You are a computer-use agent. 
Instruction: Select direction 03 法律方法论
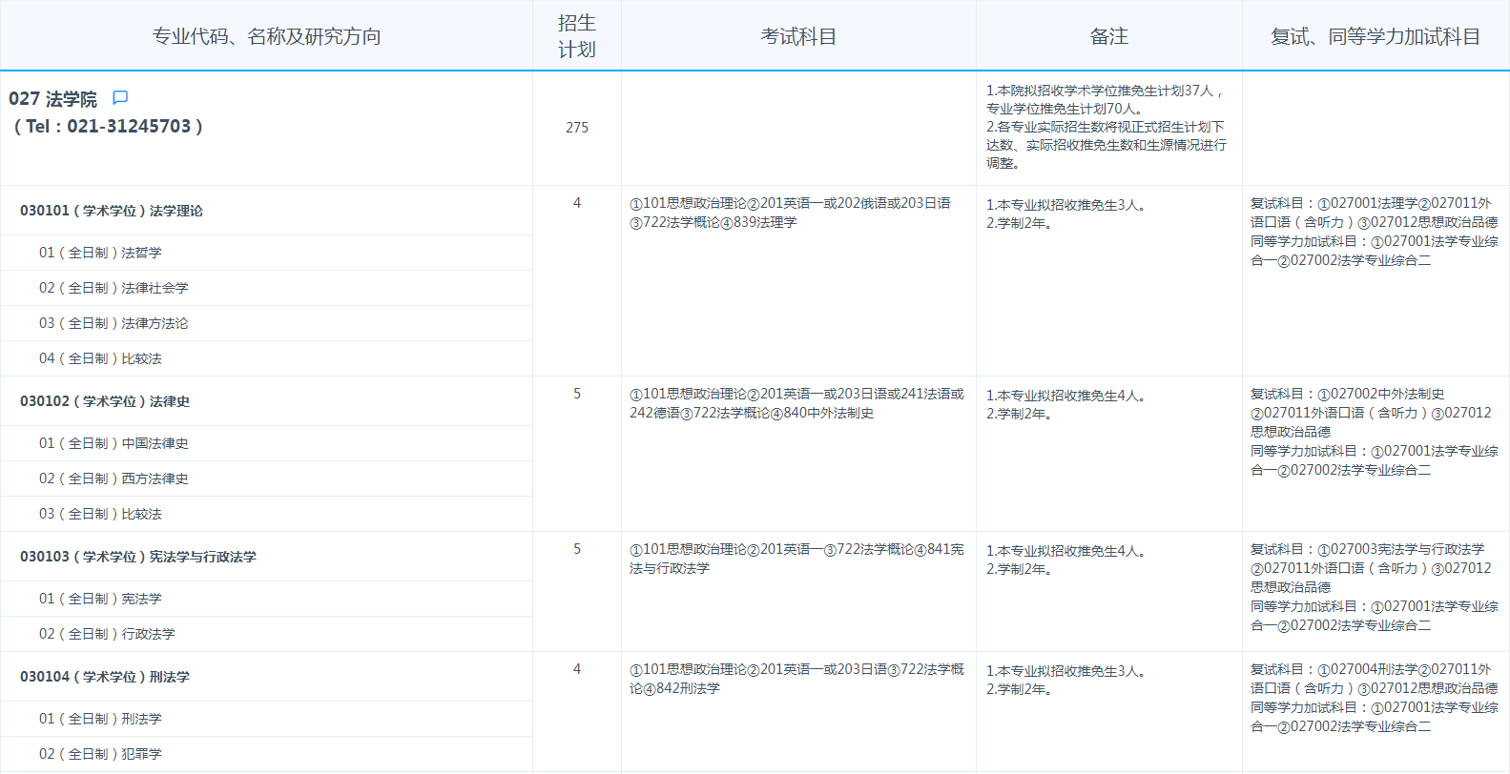click(x=114, y=323)
